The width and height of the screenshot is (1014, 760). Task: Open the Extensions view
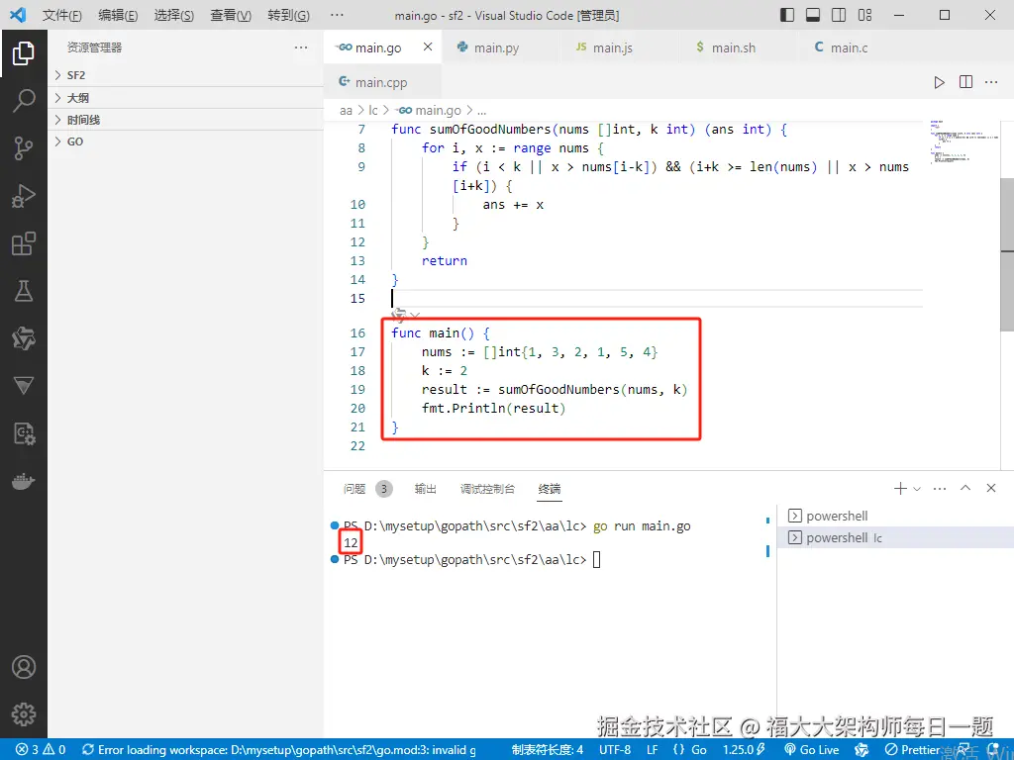pyautogui.click(x=24, y=243)
